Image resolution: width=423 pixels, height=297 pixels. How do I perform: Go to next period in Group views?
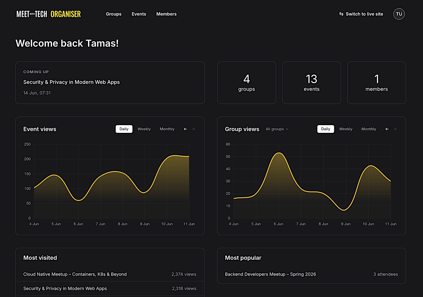[395, 129]
